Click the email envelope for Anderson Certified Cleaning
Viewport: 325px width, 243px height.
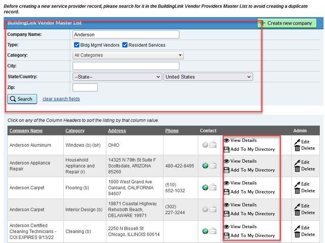click(x=213, y=231)
